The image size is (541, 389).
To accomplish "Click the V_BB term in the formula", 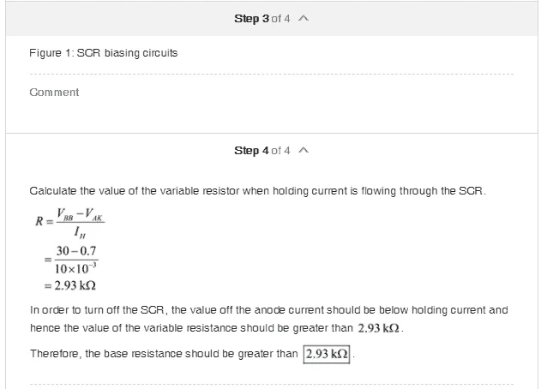I will [x=65, y=214].
